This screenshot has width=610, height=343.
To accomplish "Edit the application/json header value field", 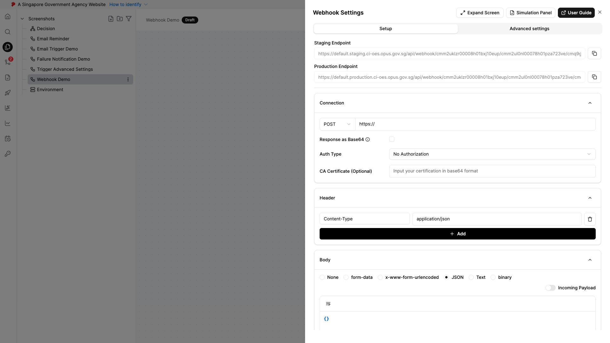I will point(497,219).
